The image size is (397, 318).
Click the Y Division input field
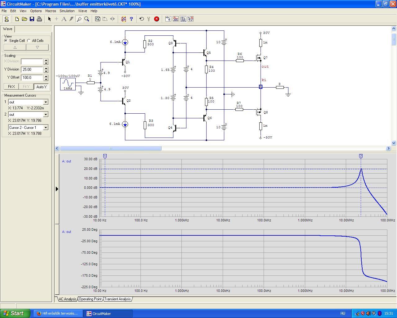click(32, 70)
